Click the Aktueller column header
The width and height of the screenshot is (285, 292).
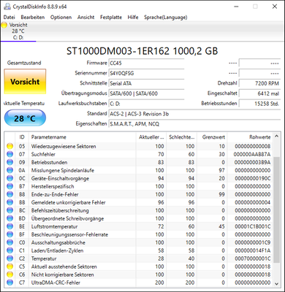pos(151,137)
